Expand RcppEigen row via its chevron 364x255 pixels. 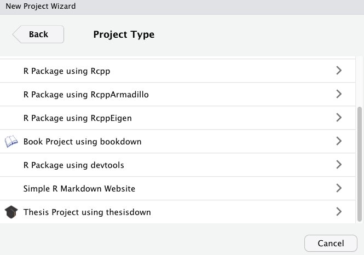pos(339,118)
